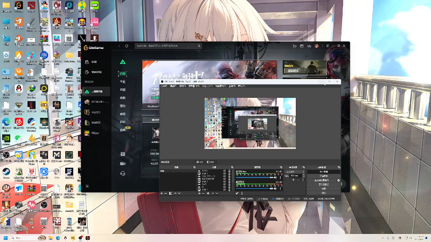Viewport: 431px width, 242px height.
Task: Open advanced audio properties icon below OBS mixer
Action: tap(237, 194)
